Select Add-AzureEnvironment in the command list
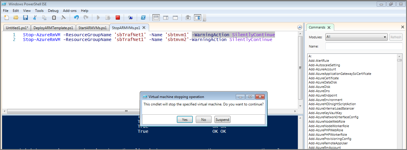This screenshot has height=150, width=407. (x=325, y=100)
